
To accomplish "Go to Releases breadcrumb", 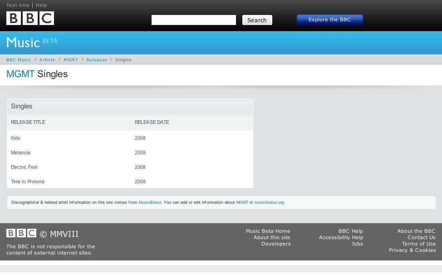I will (x=97, y=60).
